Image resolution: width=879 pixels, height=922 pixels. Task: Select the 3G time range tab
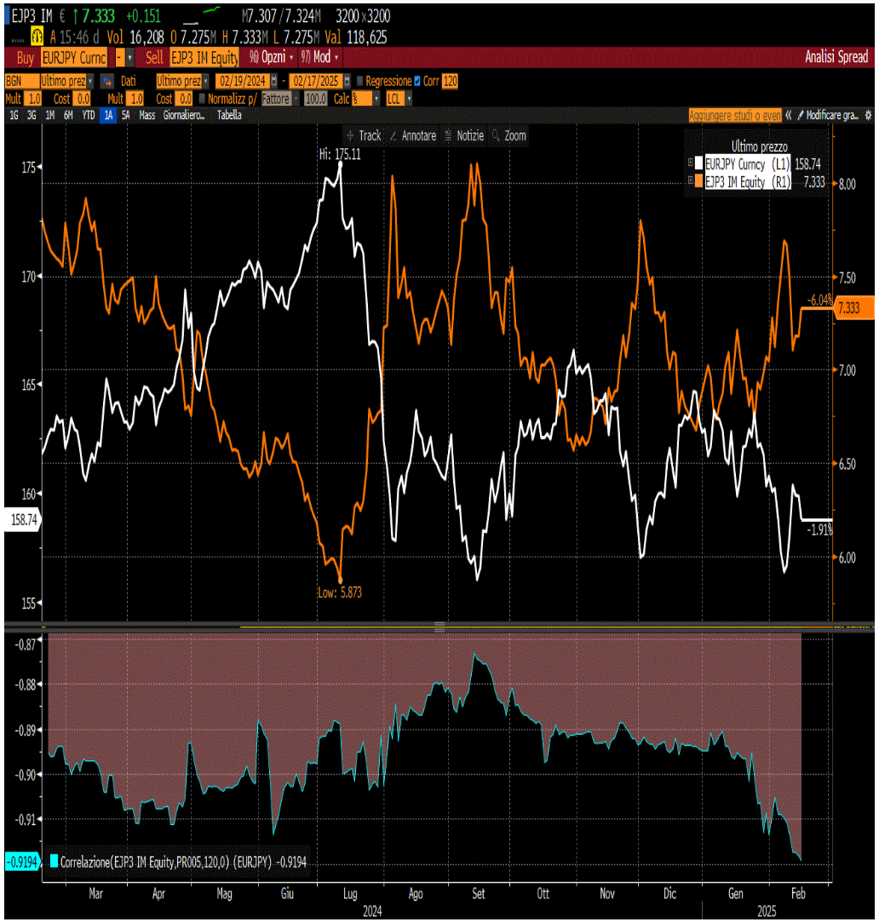point(32,115)
